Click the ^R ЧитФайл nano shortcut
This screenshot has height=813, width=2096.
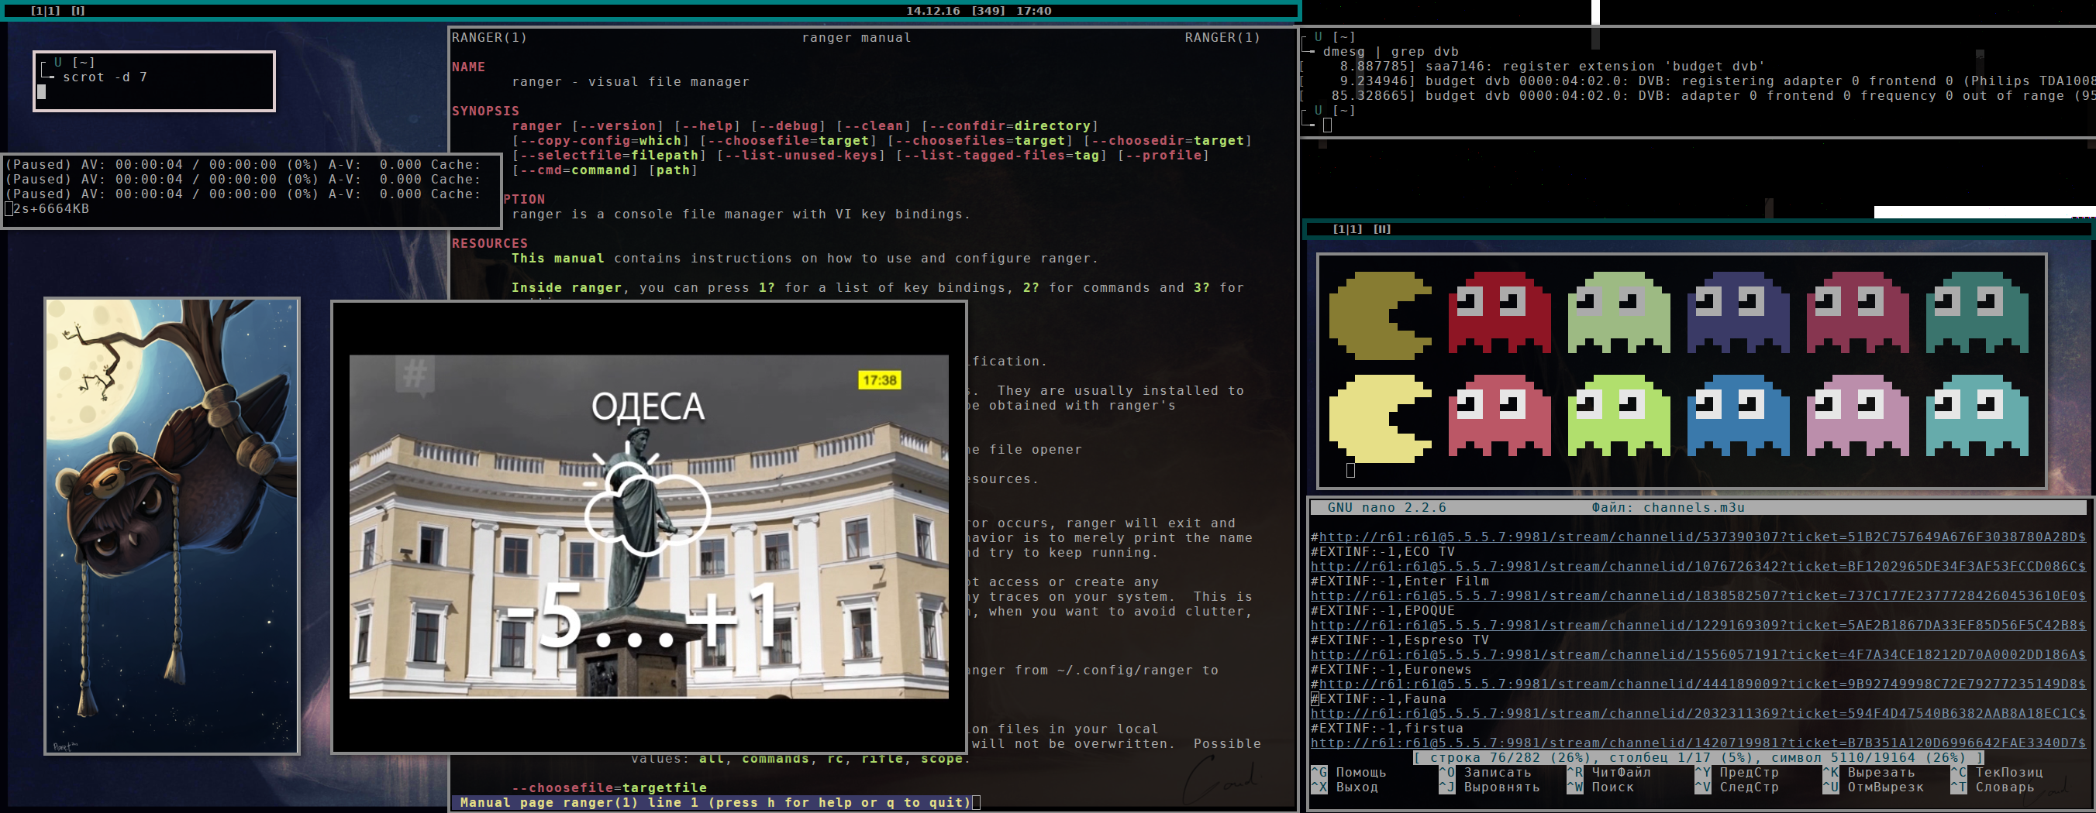point(1608,773)
